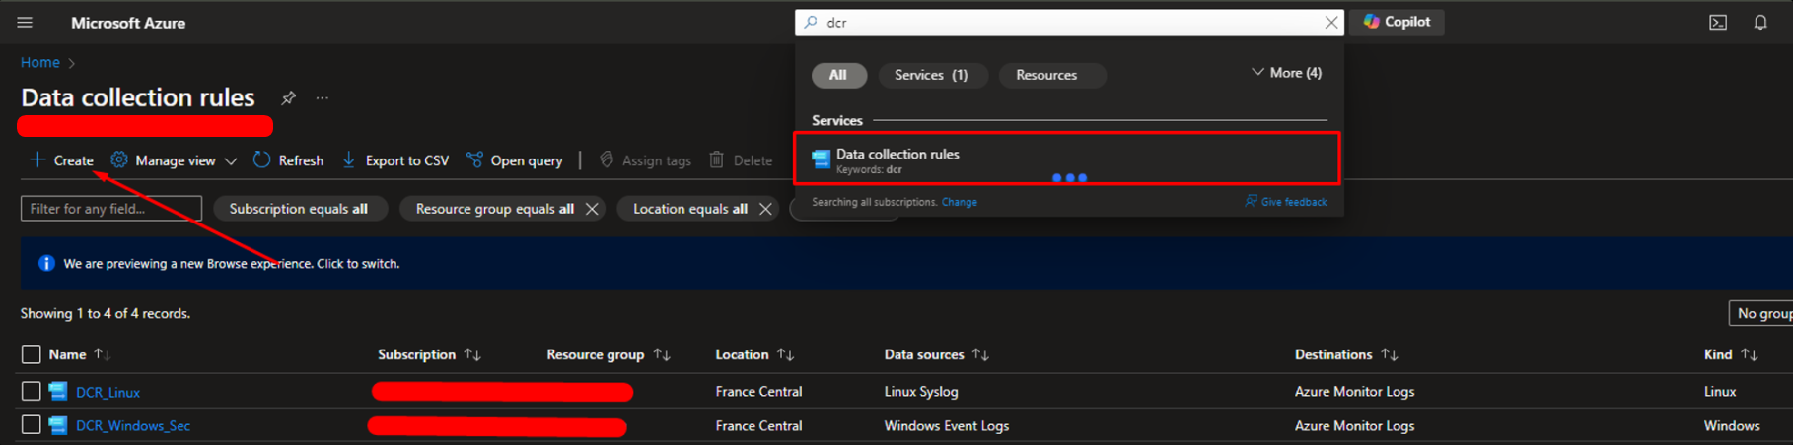Open the Location equals all filter
This screenshot has width=1793, height=445.
[689, 209]
